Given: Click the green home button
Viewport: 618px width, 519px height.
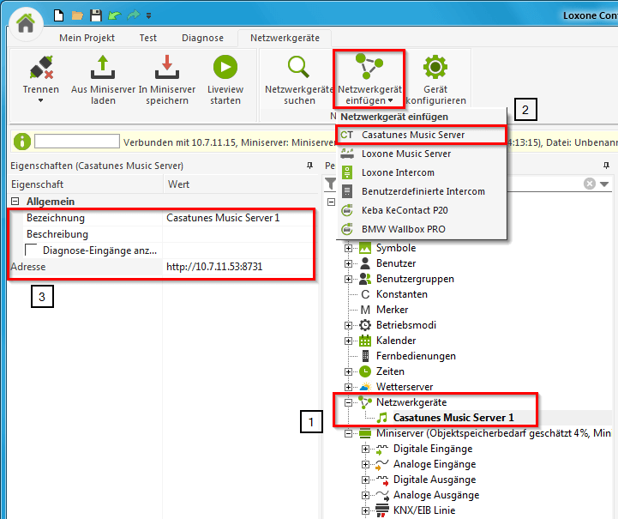Looking at the screenshot, I should click(25, 22).
